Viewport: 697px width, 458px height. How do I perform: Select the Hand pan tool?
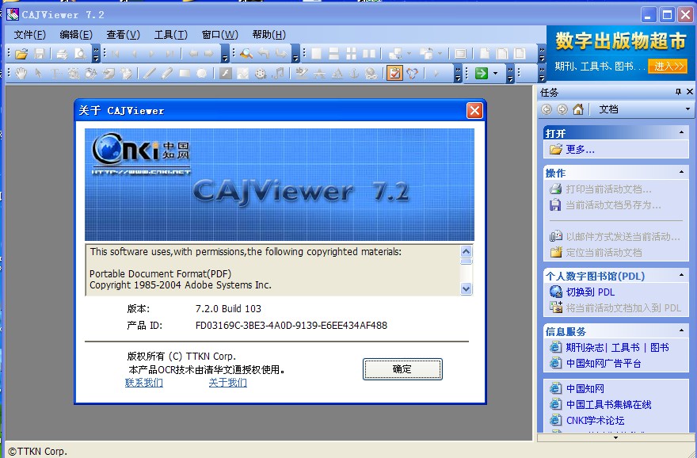20,72
